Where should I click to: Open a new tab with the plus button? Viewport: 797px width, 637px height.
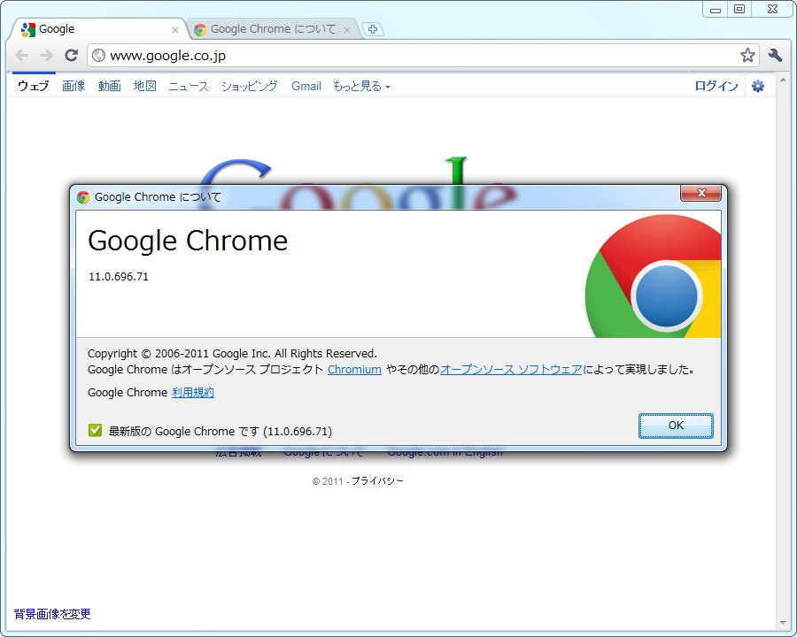[x=373, y=28]
